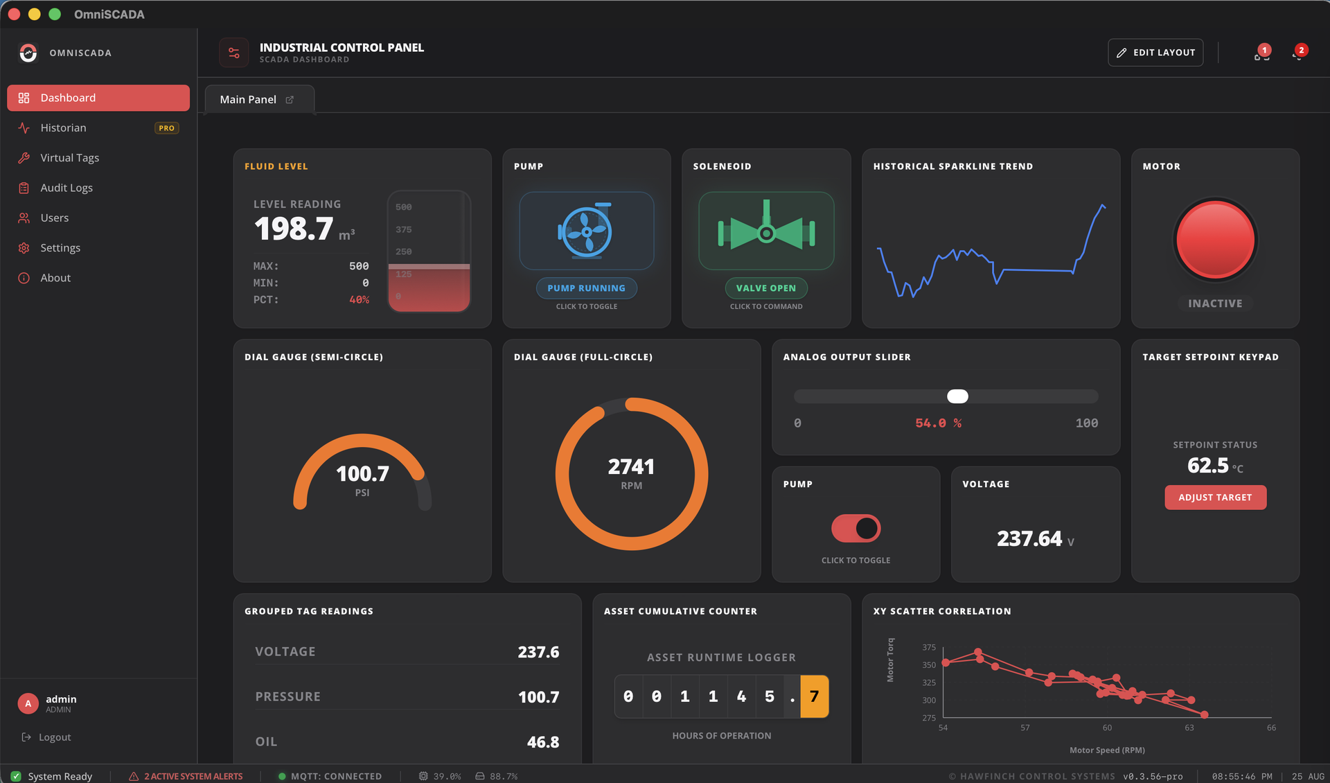Screen dimensions: 1330x783
Task: Click the Pump Running status pill
Action: pos(586,288)
